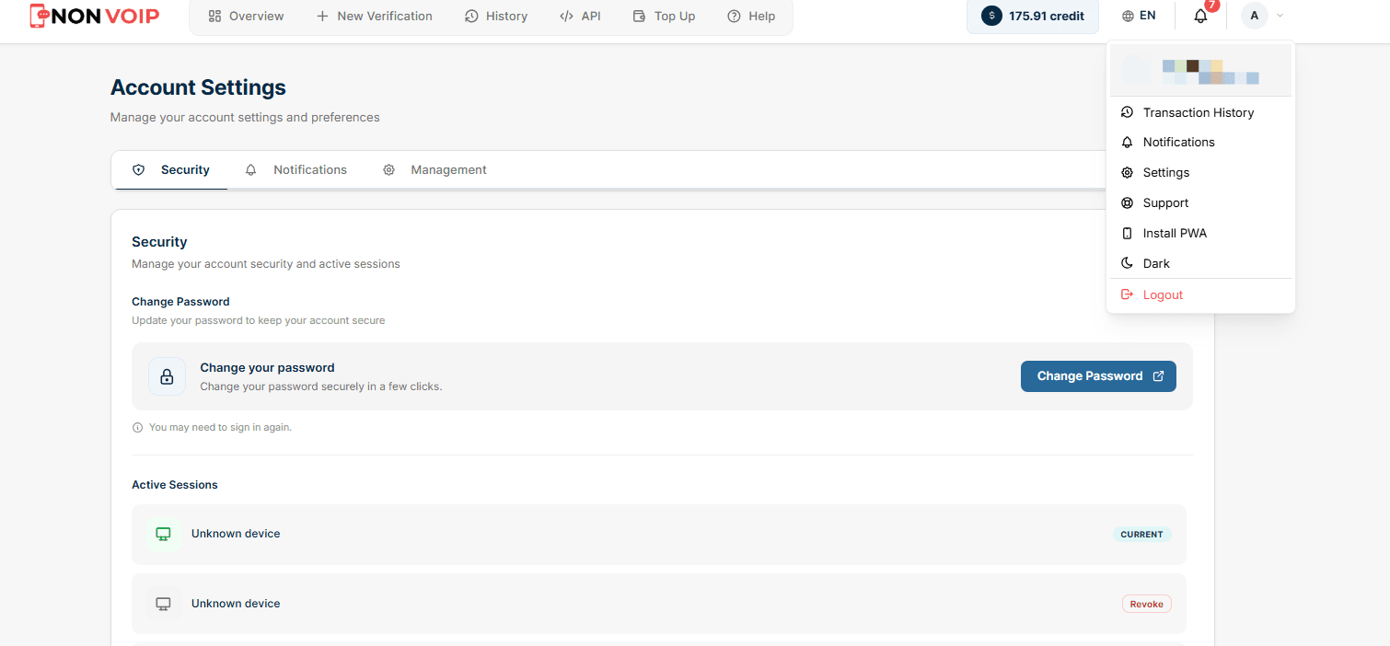1390x646 pixels.
Task: Click the dollar coin icon
Action: pos(991,16)
